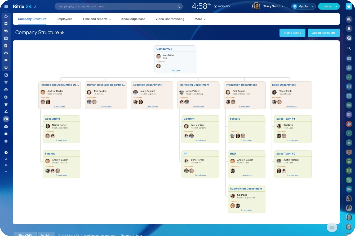Select the Company Structure tab
This screenshot has width=355, height=236.
32,19
